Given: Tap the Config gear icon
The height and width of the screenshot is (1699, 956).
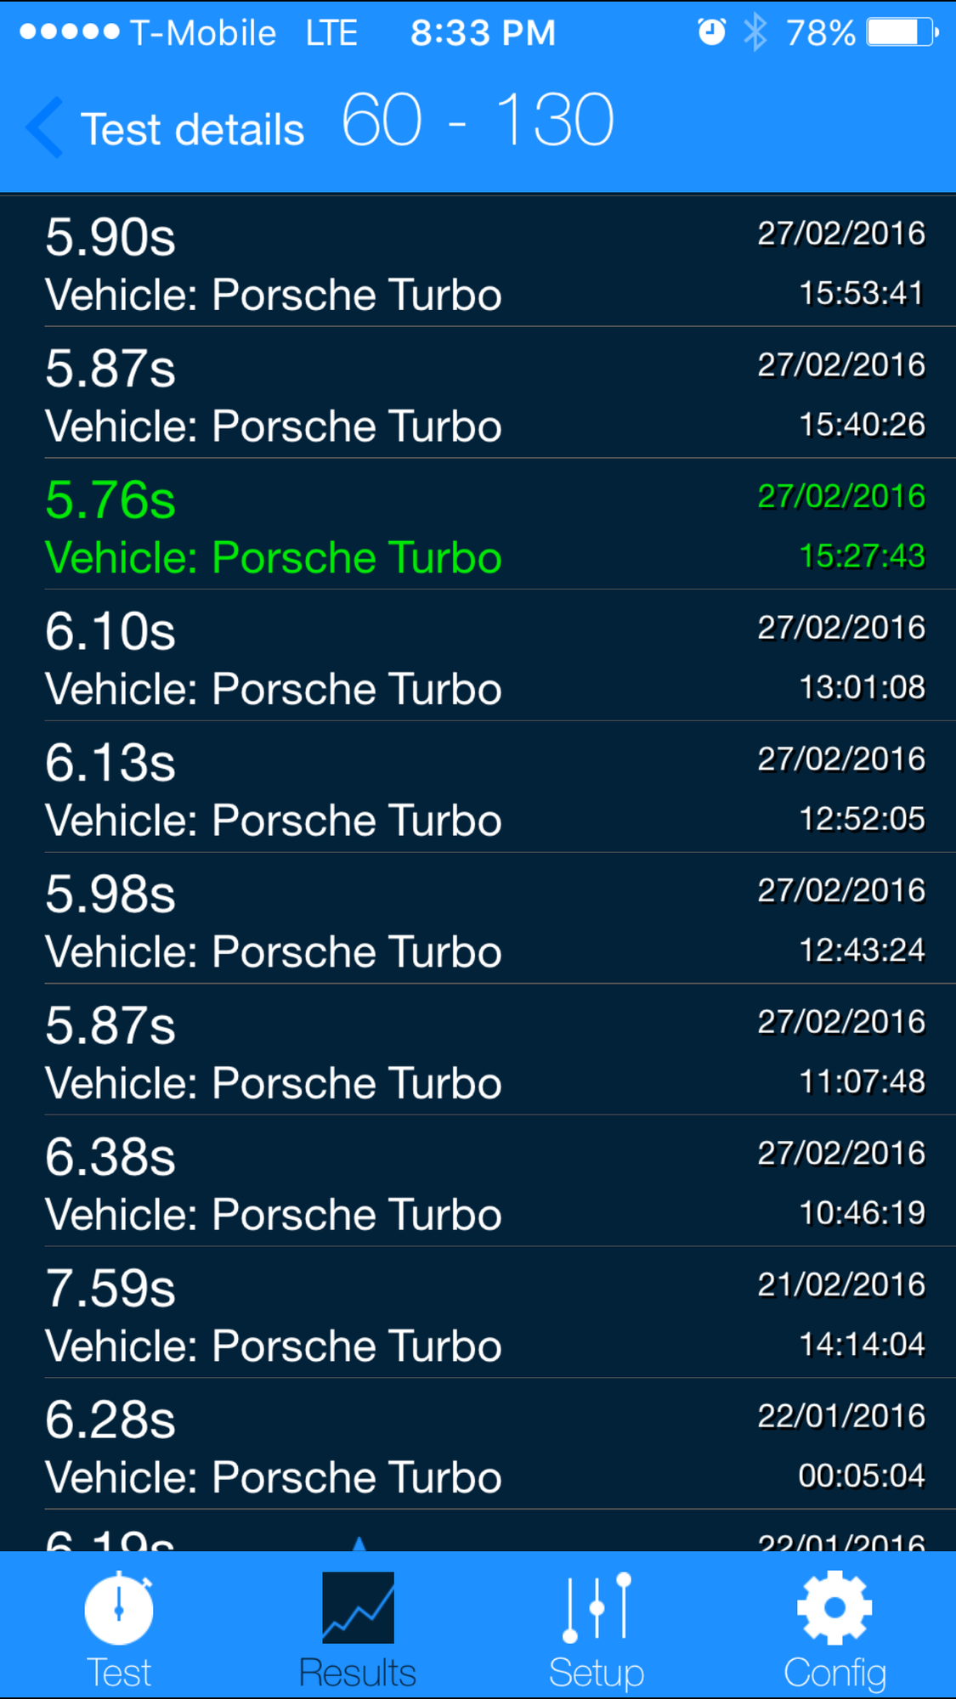Looking at the screenshot, I should (834, 1607).
